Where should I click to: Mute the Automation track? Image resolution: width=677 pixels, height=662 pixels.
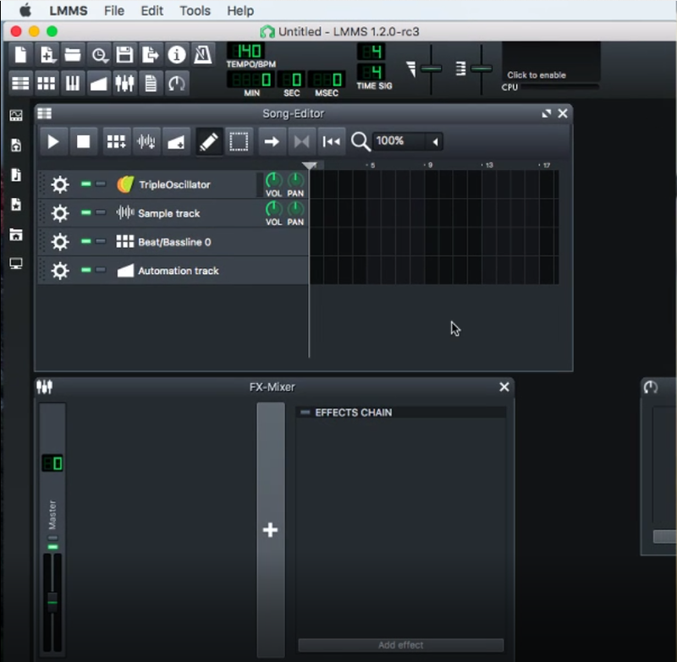(x=86, y=270)
